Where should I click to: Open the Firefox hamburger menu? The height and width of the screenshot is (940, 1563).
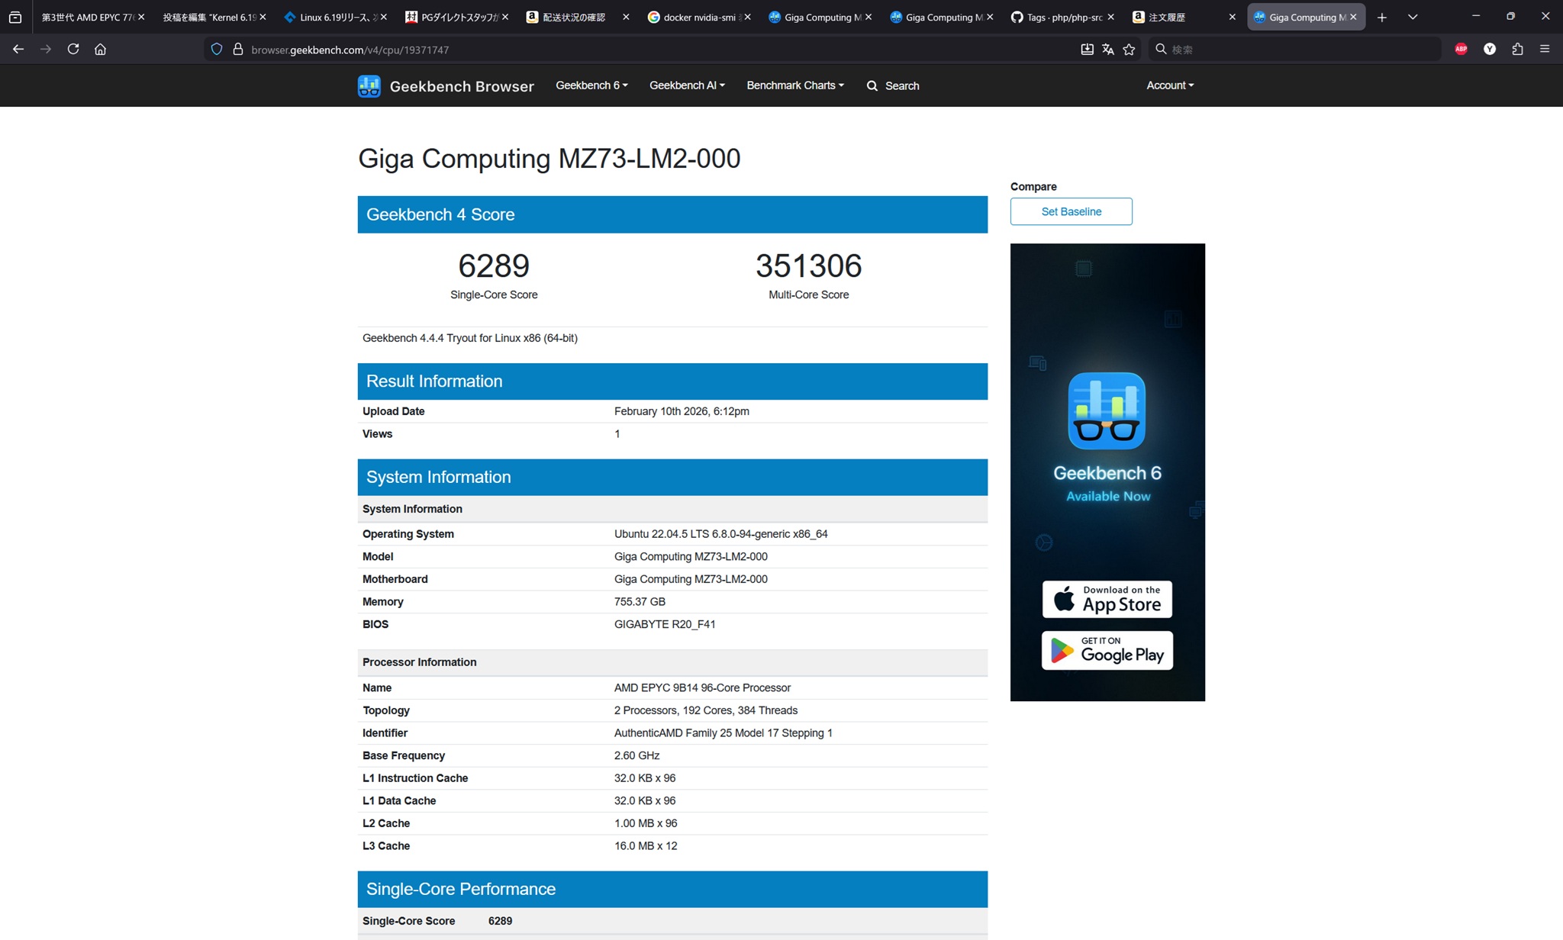point(1544,49)
